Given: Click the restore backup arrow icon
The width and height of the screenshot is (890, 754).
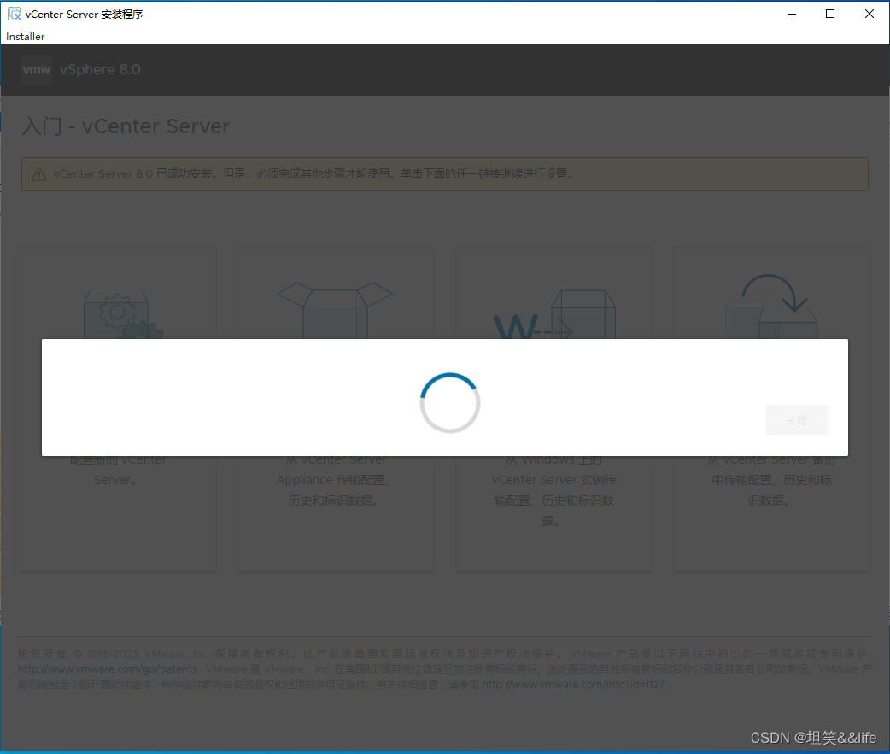Looking at the screenshot, I should 771,307.
